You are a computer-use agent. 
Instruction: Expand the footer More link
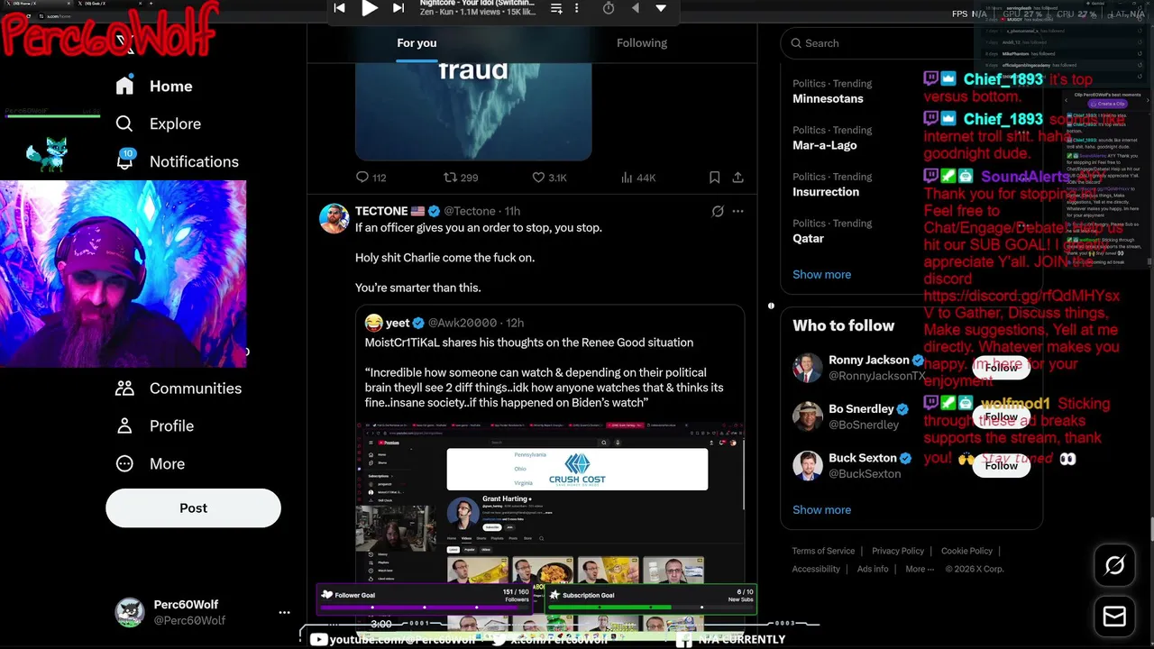920,569
